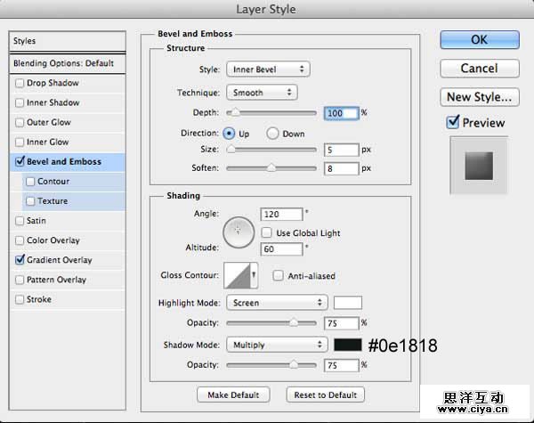Viewport: 534px width, 423px height.
Task: Click the white highlight color swatch
Action: coord(347,303)
